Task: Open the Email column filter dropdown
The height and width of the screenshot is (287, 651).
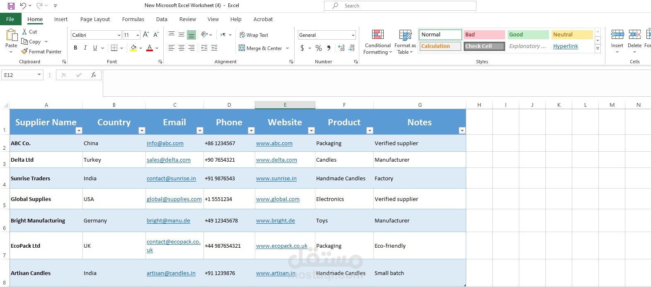Action: point(200,131)
